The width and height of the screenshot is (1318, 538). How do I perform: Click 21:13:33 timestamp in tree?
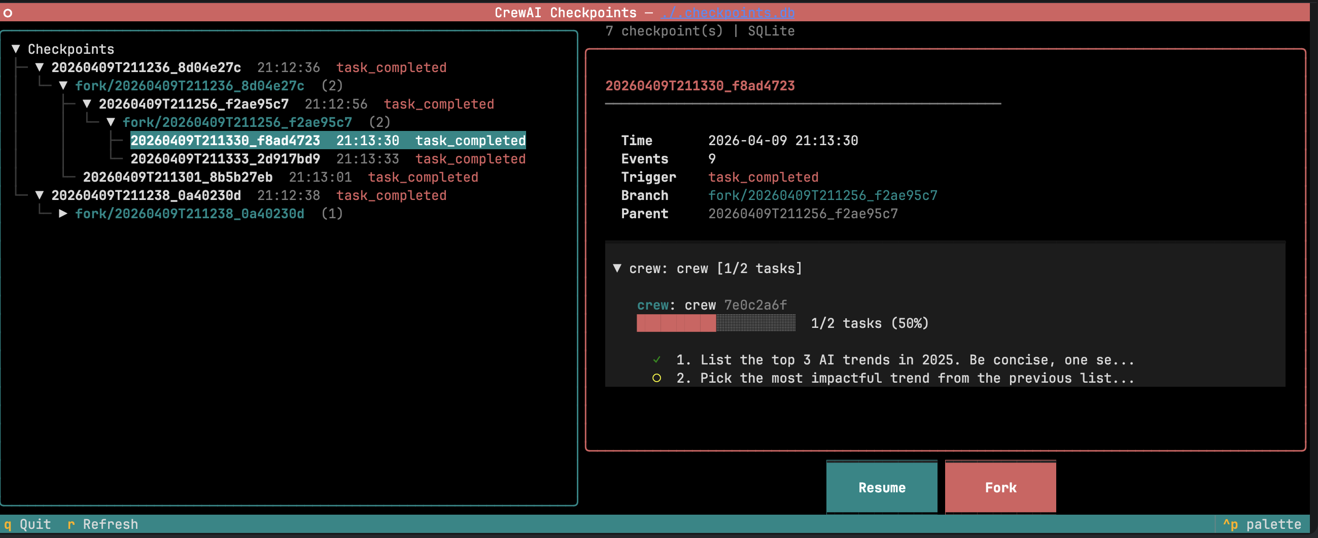tap(368, 159)
